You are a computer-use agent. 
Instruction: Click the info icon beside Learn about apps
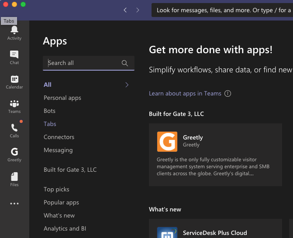pos(228,93)
